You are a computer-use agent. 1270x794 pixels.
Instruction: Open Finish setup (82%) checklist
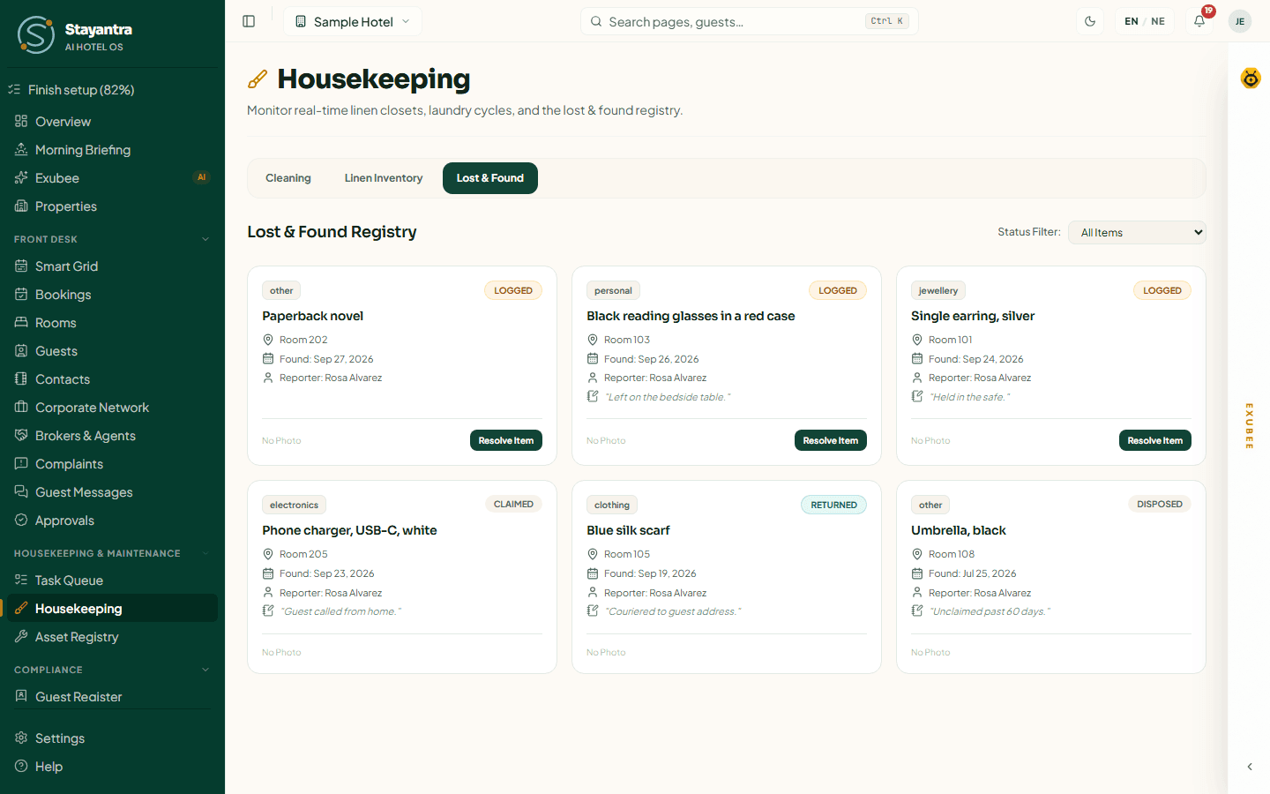tap(112, 90)
